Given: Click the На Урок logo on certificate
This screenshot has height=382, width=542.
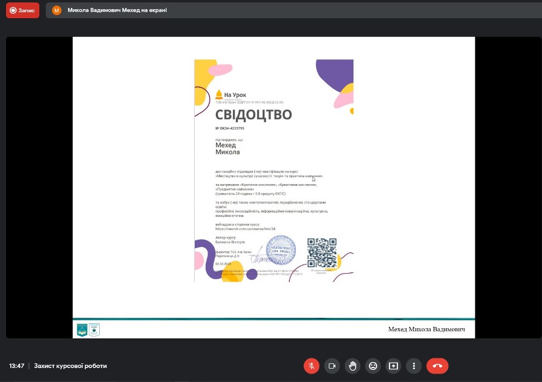Looking at the screenshot, I should click(x=231, y=94).
